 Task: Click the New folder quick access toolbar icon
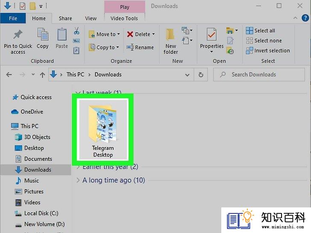(32, 6)
